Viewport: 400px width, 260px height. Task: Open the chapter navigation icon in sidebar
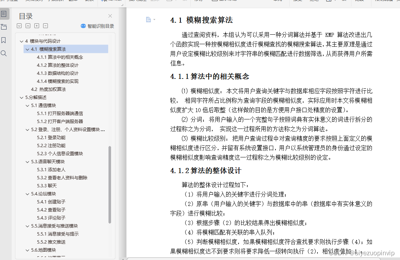4,27
